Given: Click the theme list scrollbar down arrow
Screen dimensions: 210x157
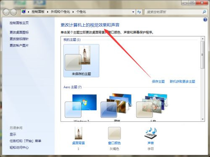Looking at the screenshot, I should [202, 119].
